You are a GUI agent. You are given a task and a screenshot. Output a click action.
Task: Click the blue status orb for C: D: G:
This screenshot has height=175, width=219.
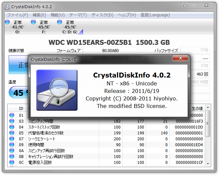click(59, 22)
